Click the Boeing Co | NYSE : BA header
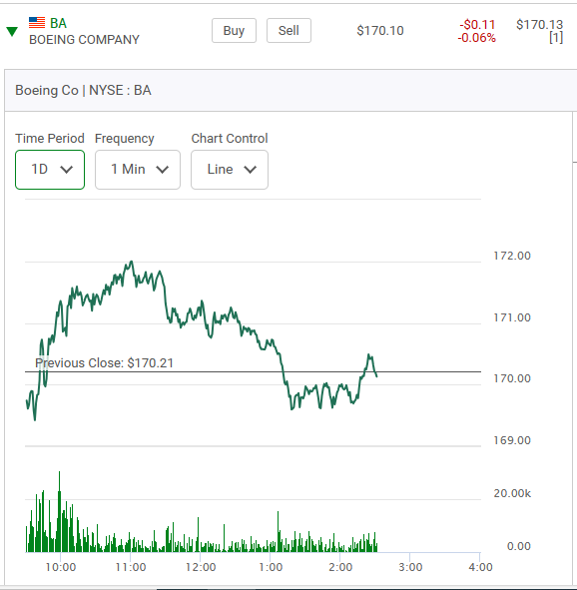 [x=83, y=90]
